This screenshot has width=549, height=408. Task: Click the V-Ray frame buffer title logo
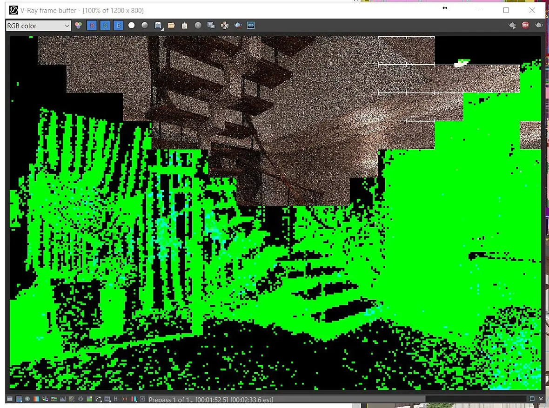point(13,10)
